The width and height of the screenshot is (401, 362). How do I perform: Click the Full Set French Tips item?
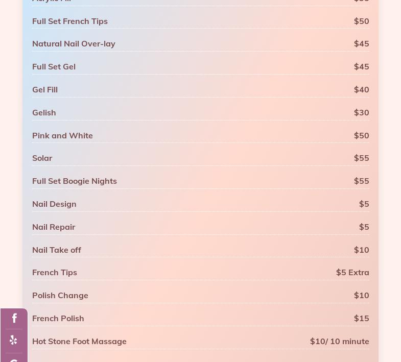(70, 21)
